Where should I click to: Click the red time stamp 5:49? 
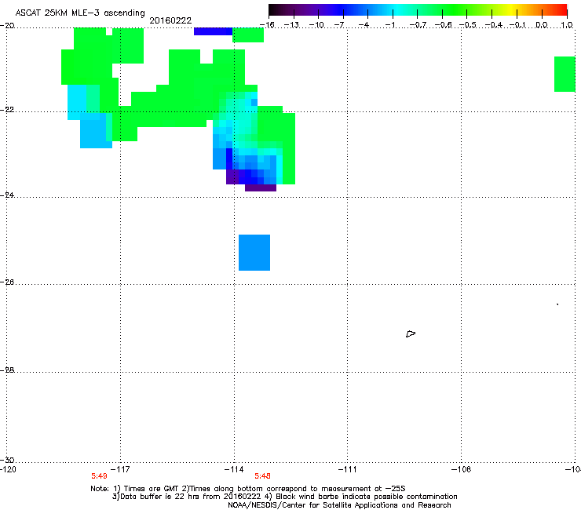point(99,476)
